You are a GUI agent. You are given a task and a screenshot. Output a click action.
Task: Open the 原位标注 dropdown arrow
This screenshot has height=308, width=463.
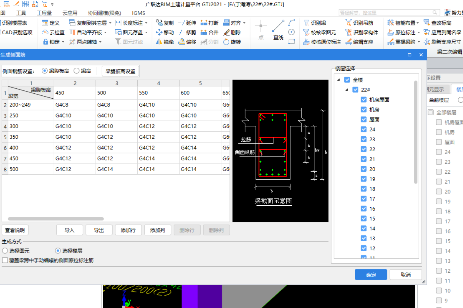click(x=419, y=32)
